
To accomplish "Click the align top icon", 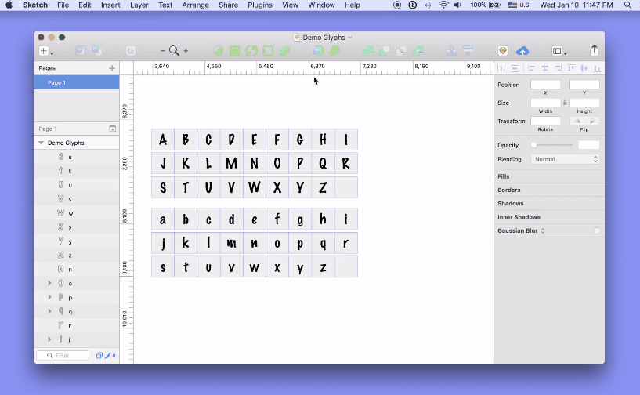I will [x=571, y=68].
